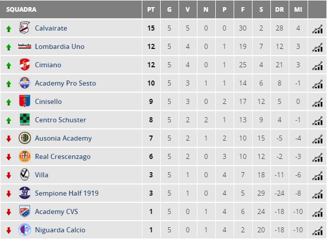
Task: Click the red down arrow beside Villa
Action: [x=9, y=175]
